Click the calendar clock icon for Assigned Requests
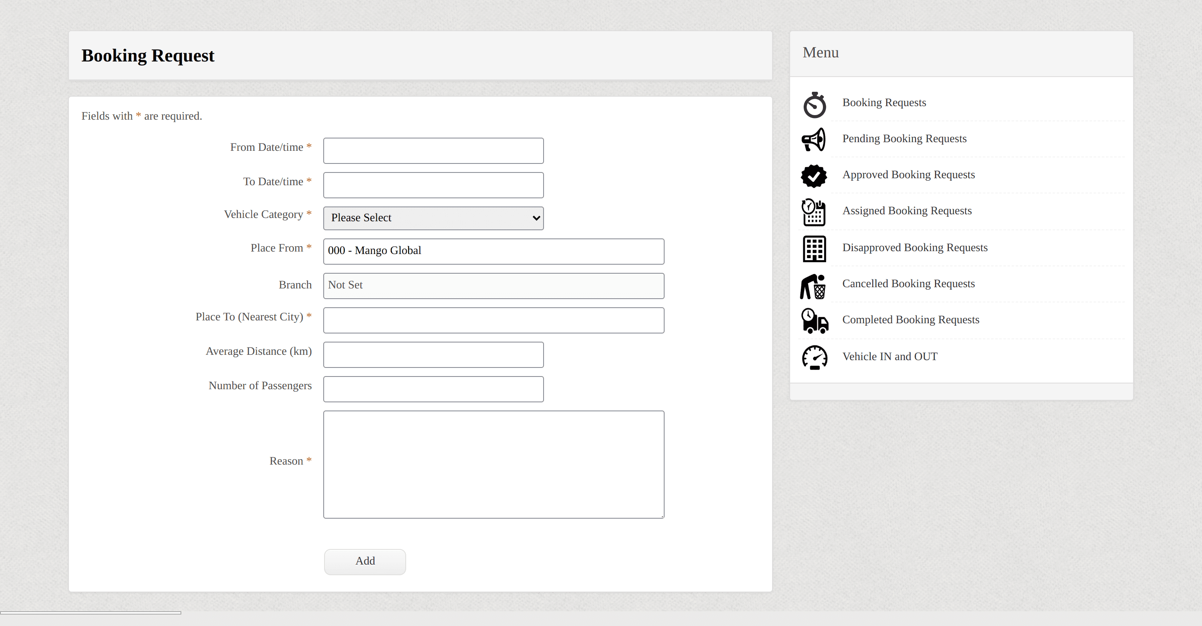This screenshot has height=626, width=1202. 814,212
